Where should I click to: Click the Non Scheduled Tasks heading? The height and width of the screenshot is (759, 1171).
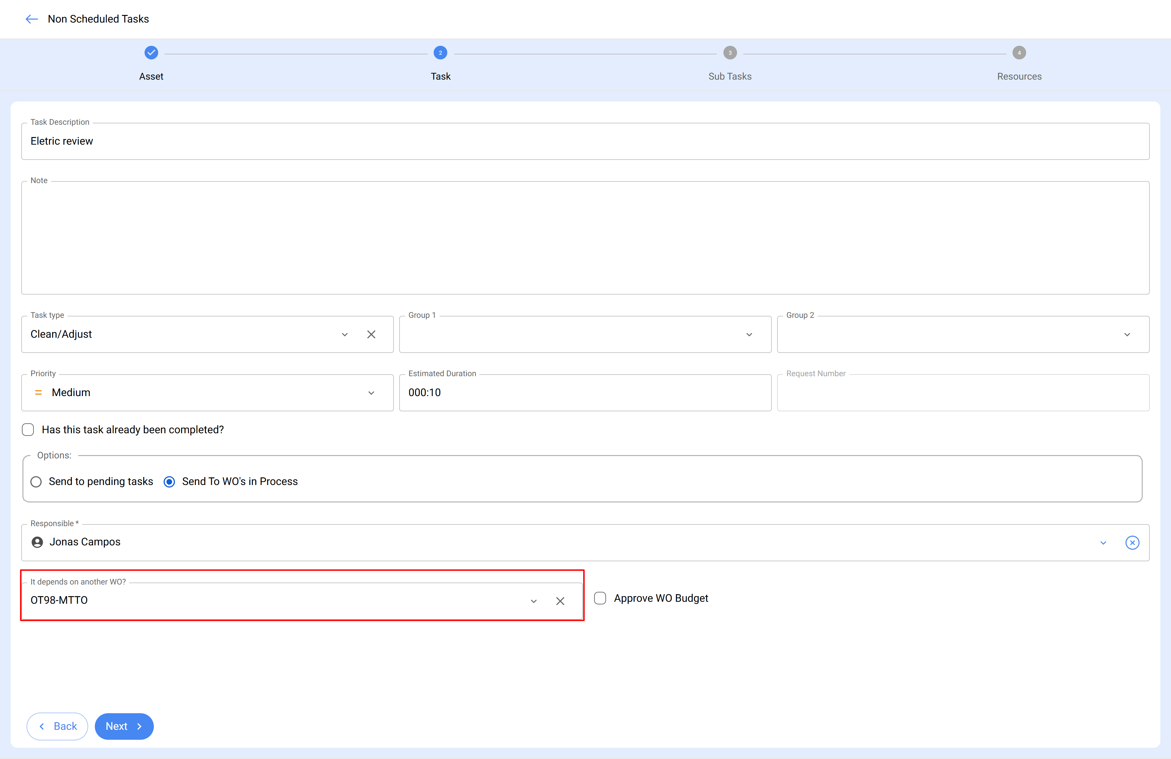98,19
